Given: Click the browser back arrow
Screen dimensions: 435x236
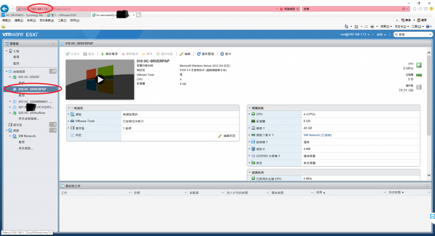Looking at the screenshot, I should coord(4,9).
